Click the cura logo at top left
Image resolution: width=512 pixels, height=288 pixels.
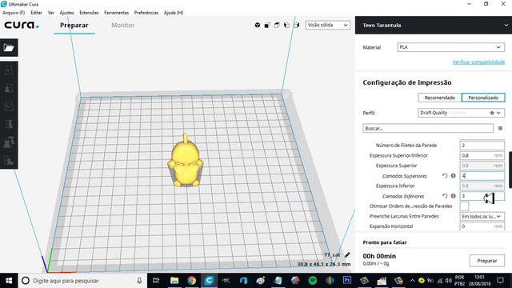(22, 25)
